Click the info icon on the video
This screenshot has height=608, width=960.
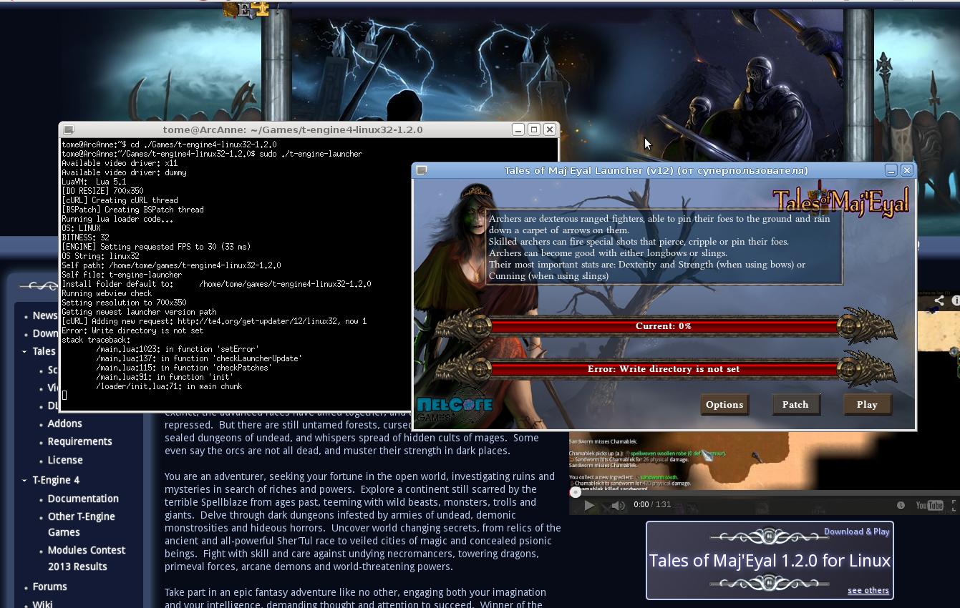[x=955, y=301]
